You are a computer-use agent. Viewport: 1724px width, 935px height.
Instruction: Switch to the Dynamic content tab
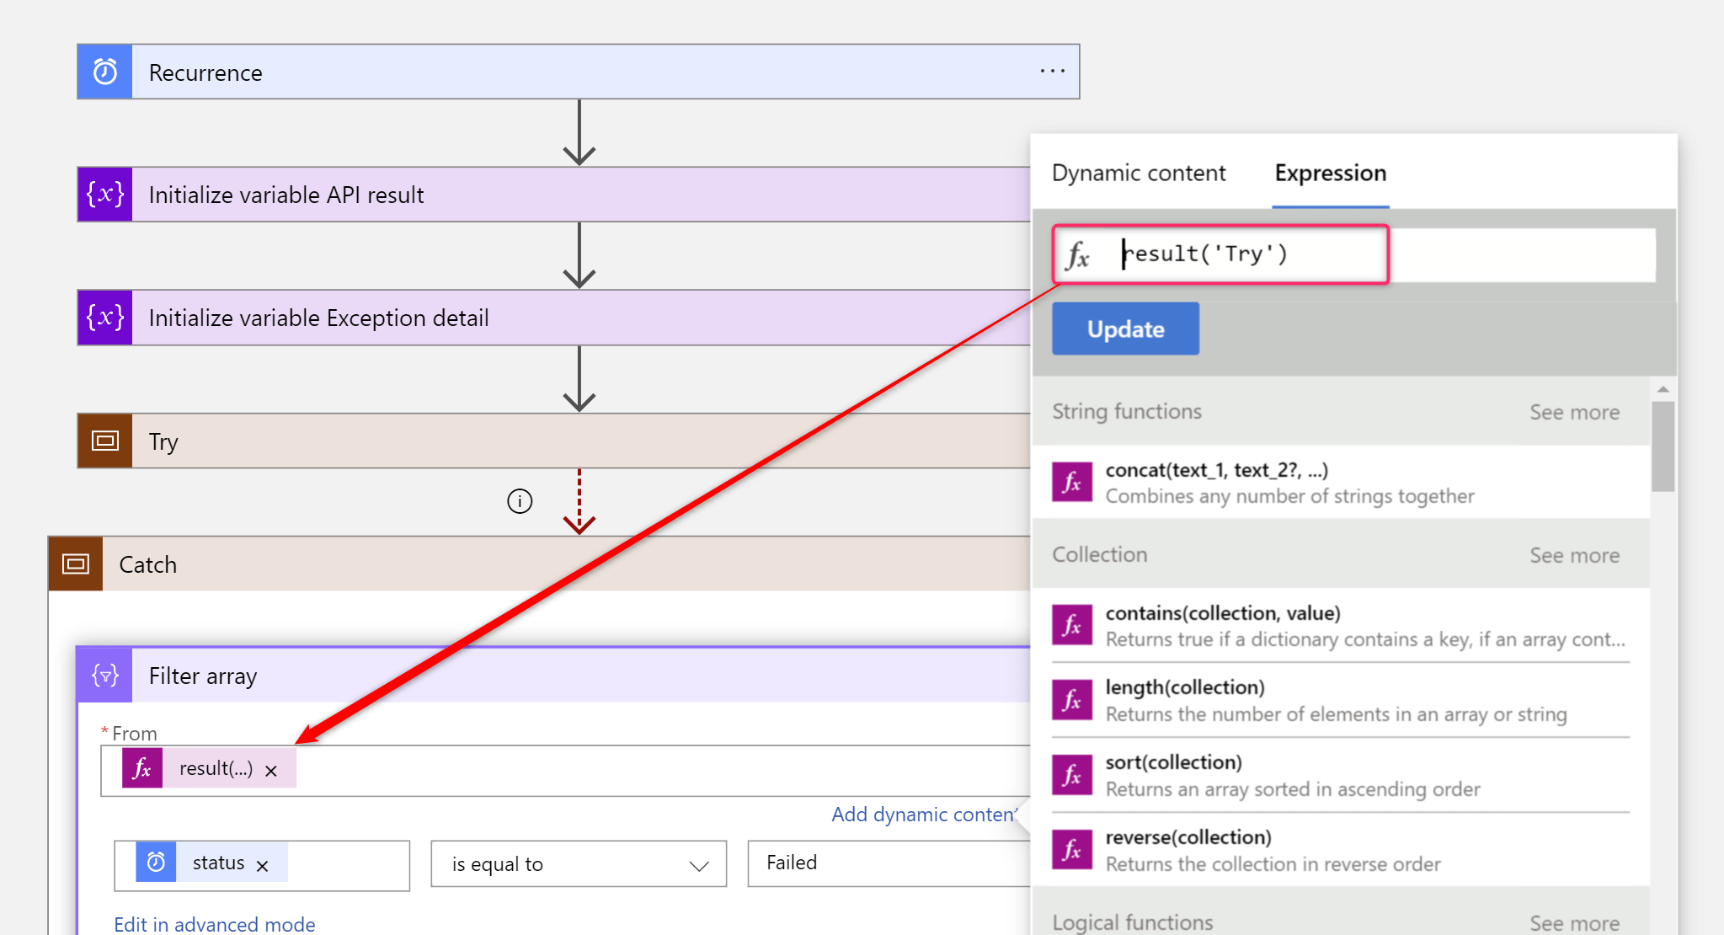coord(1138,172)
